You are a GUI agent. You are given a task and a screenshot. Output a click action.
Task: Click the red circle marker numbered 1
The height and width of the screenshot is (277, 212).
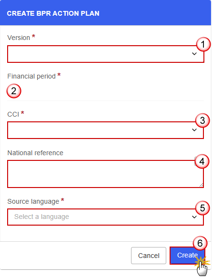coord(203,44)
